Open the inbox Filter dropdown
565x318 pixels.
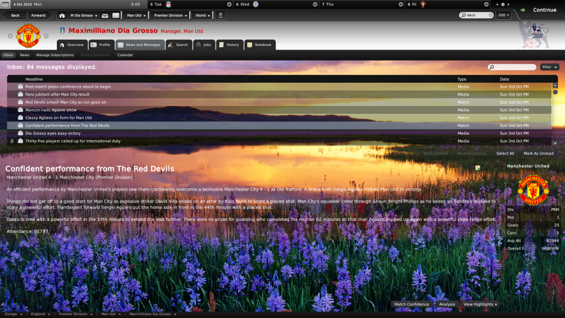[x=550, y=67]
